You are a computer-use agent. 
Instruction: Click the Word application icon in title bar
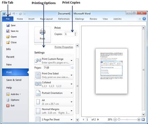click(x=4, y=14)
